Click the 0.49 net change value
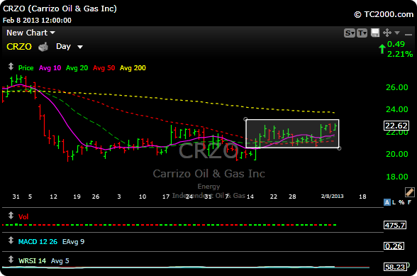The image size is (417, 276). [x=396, y=44]
